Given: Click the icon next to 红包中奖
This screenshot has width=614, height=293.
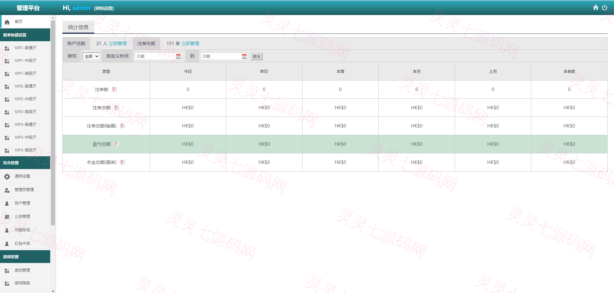Looking at the screenshot, I should point(7,243).
